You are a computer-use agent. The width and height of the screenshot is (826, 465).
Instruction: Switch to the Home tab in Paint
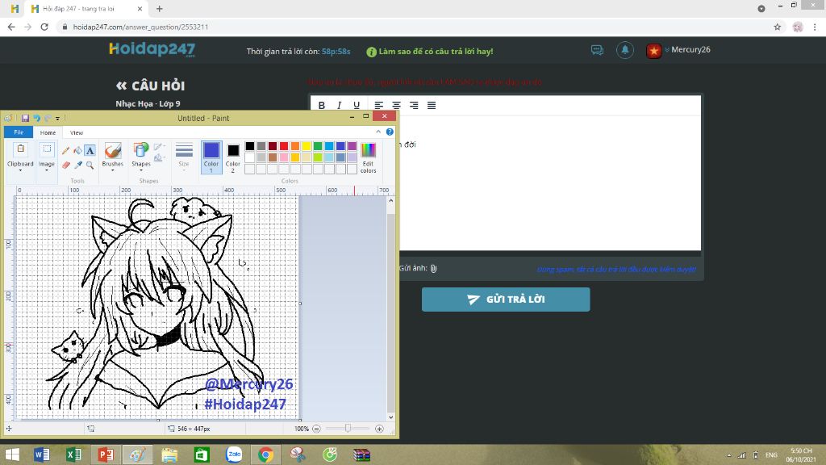[x=48, y=132]
